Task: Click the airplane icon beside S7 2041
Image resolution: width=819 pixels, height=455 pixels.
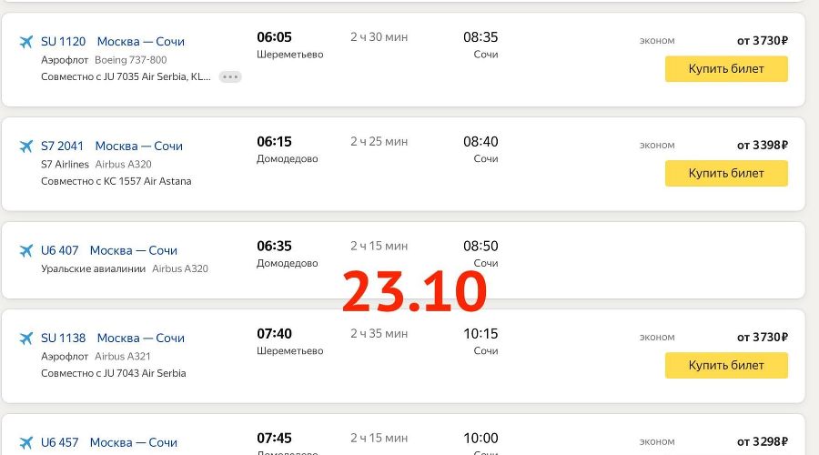Action: (x=25, y=147)
